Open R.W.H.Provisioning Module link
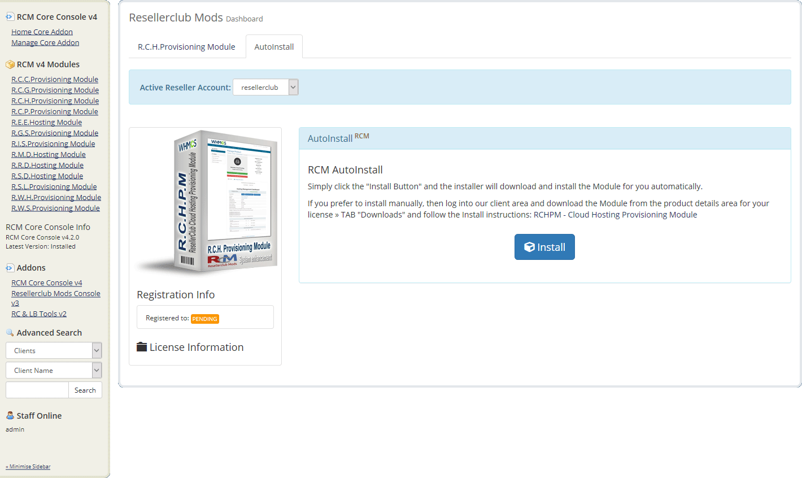 pos(56,197)
